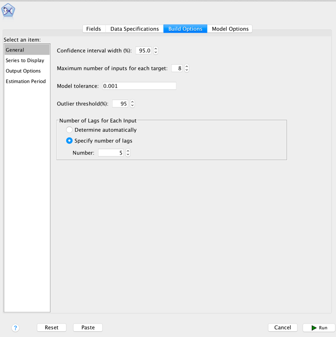The width and height of the screenshot is (336, 337).
Task: Adjust the lags Number stepper
Action: point(128,153)
